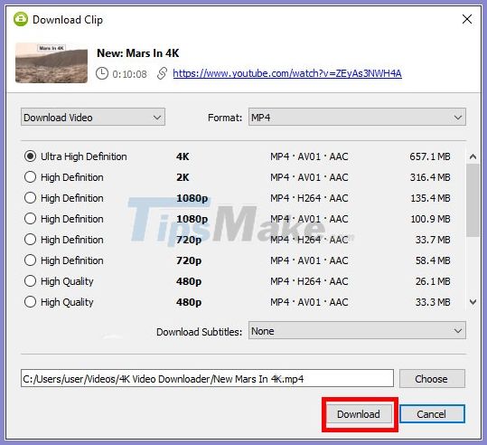Image resolution: width=487 pixels, height=445 pixels.
Task: Select High Definition 2K radio button
Action: pyautogui.click(x=30, y=177)
